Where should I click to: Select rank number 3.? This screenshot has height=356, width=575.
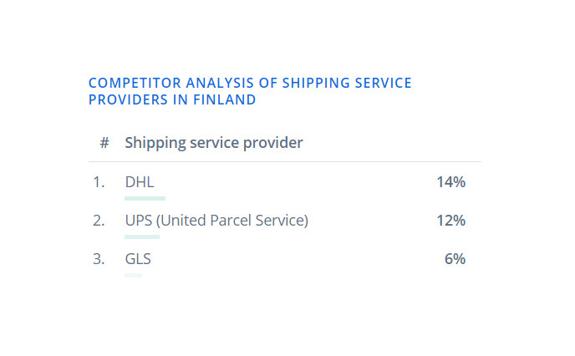tap(99, 259)
